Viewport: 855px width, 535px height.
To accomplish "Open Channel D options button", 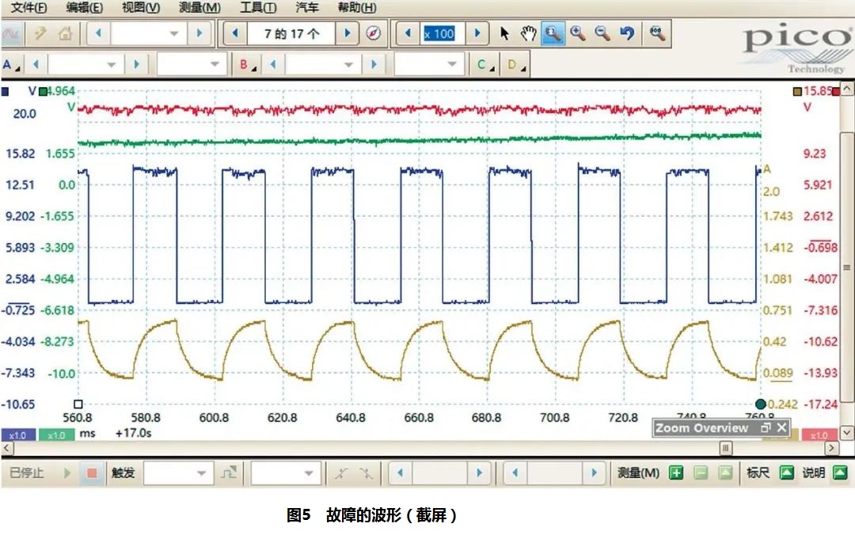I will [x=515, y=65].
